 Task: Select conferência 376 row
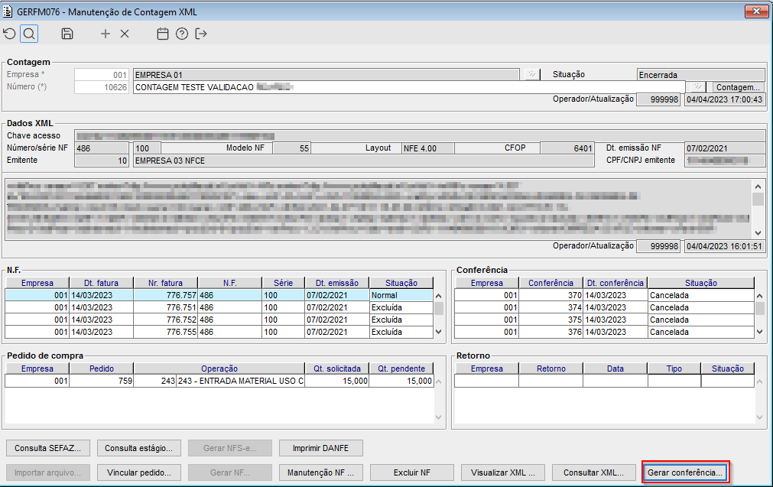click(604, 333)
